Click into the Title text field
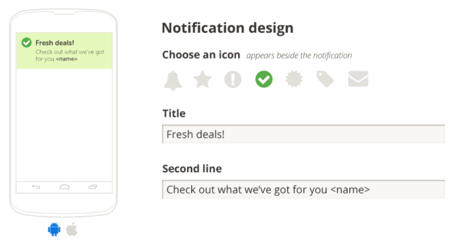The width and height of the screenshot is (455, 248). coord(304,134)
